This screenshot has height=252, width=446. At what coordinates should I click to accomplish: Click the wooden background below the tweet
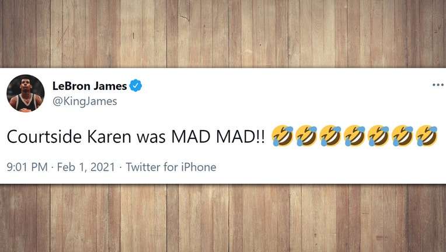[x=223, y=218]
